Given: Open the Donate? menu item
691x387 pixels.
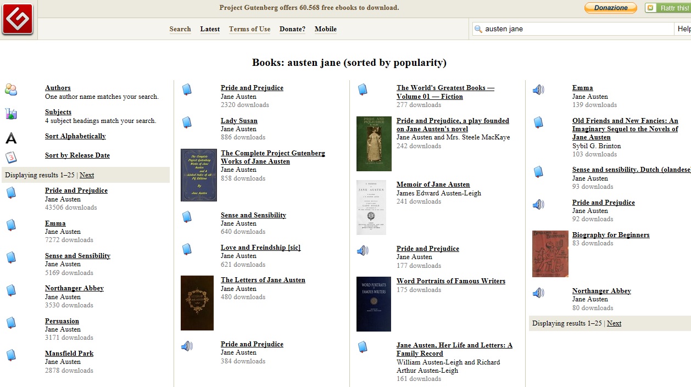Looking at the screenshot, I should [x=292, y=29].
